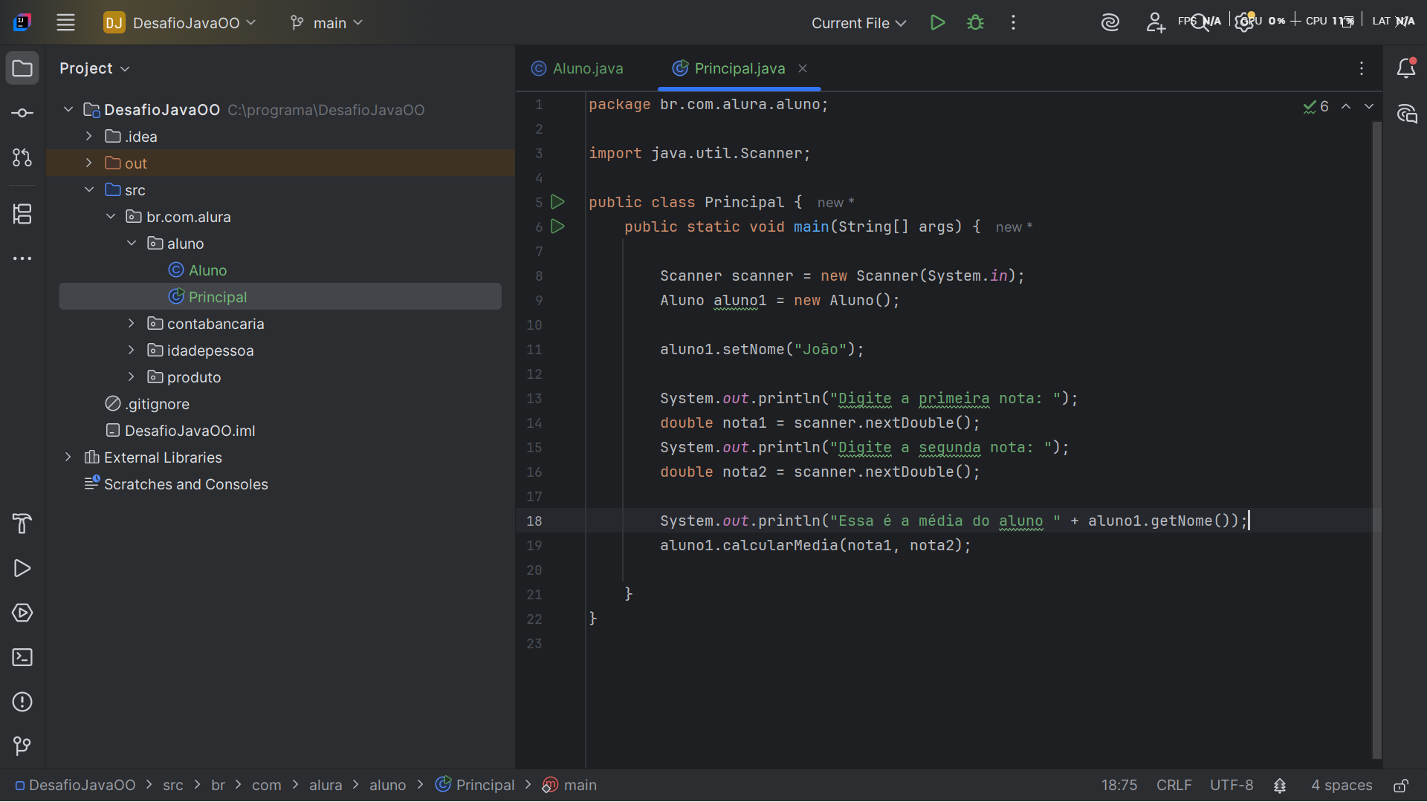Click src in the breadcrumb bar
The width and height of the screenshot is (1427, 802).
click(173, 785)
